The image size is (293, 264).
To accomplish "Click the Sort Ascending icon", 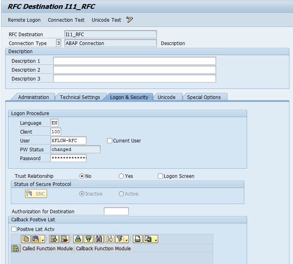I will pos(78,239).
